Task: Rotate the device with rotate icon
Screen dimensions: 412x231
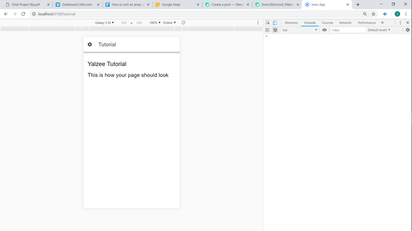Action: tap(183, 23)
